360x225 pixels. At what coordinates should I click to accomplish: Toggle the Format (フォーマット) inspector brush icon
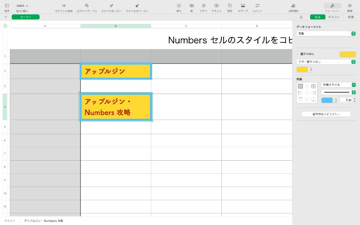pos(332,6)
